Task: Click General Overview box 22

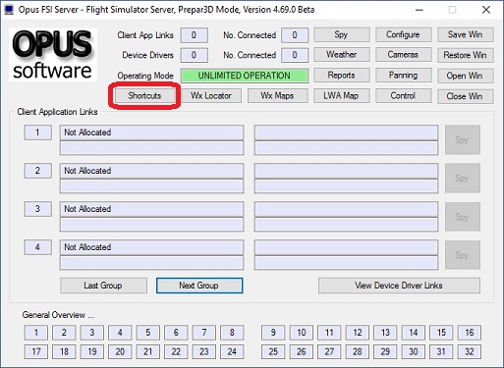Action: point(176,351)
